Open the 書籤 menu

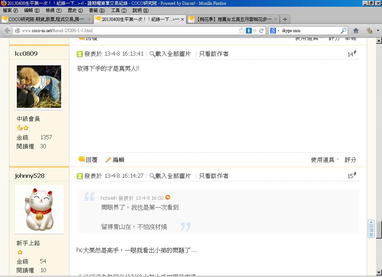97,10
